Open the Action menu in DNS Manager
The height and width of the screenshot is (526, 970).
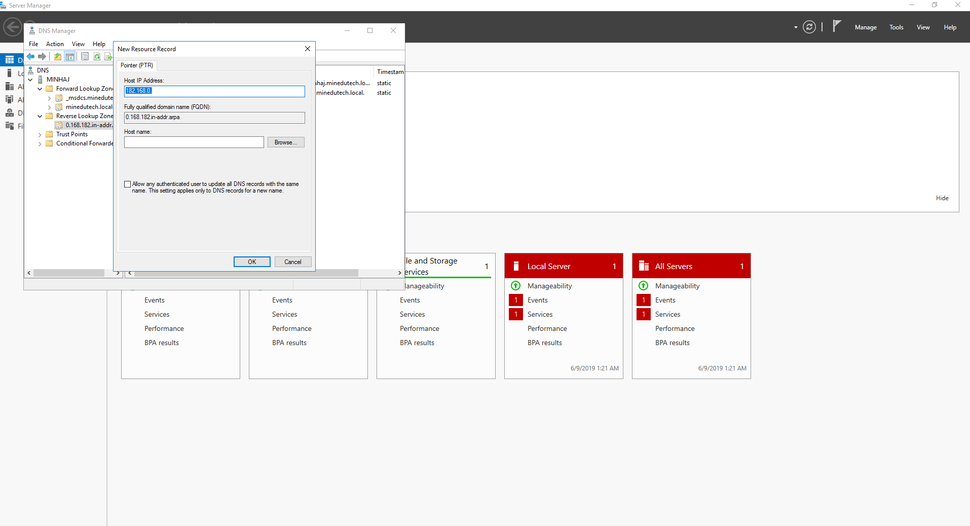pyautogui.click(x=55, y=44)
